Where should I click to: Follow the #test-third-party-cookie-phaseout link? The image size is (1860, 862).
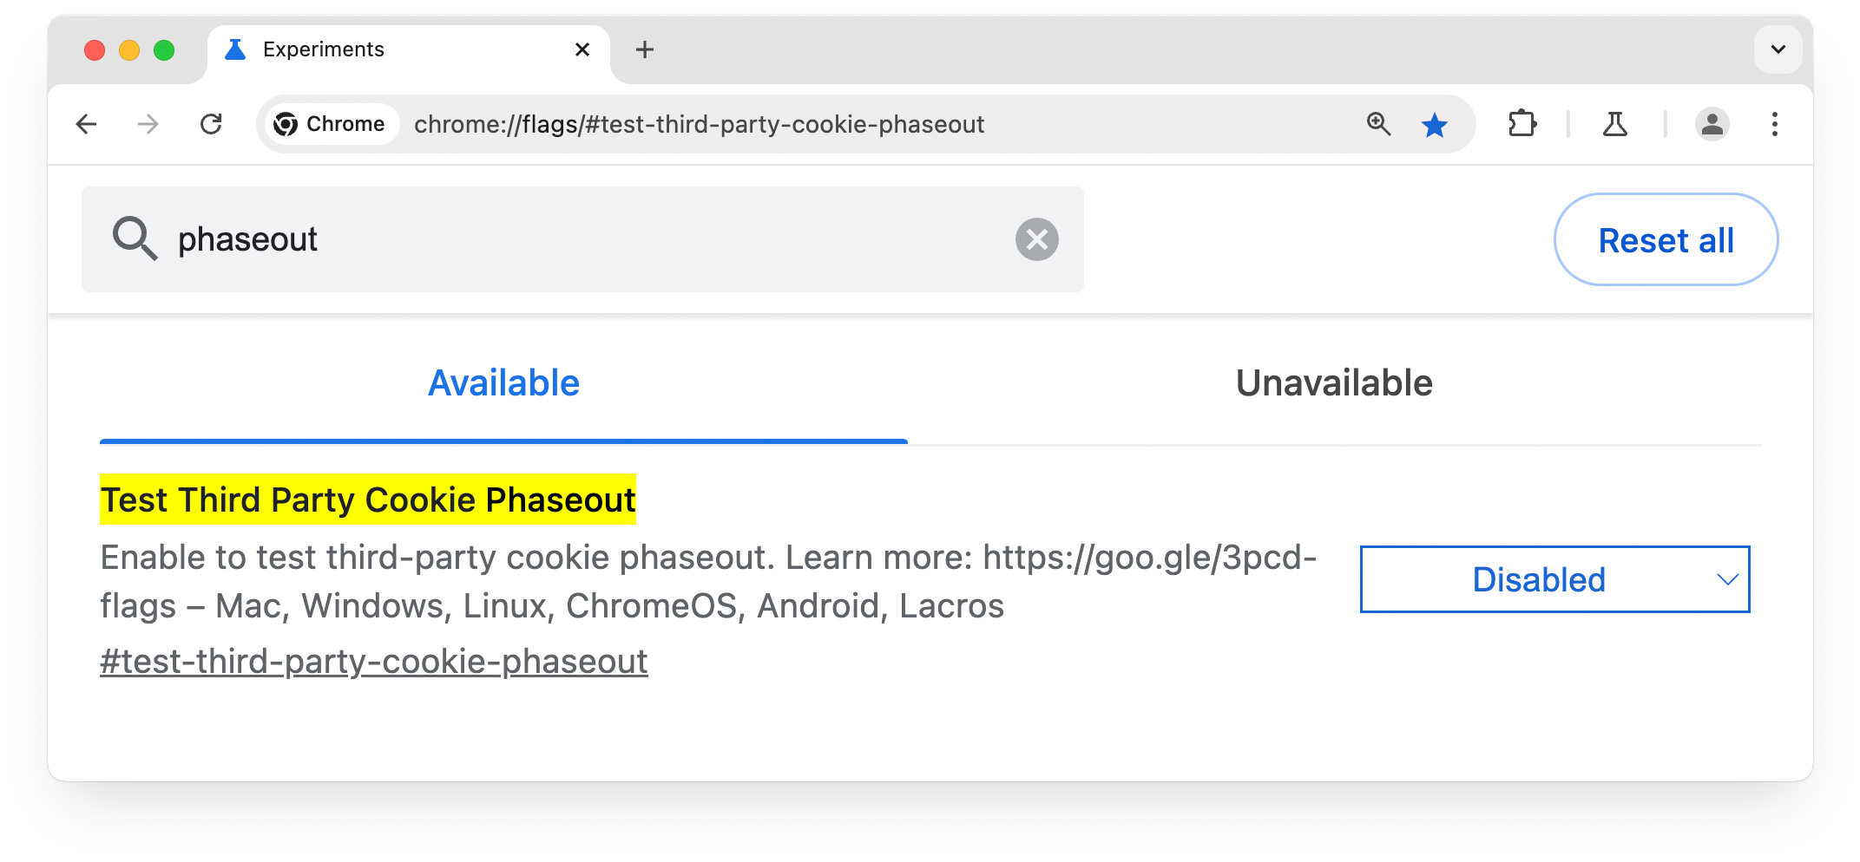click(373, 661)
